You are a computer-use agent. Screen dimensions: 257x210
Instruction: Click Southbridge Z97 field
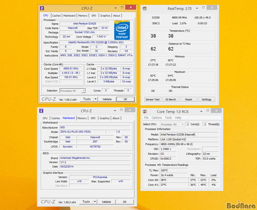click(x=95, y=141)
